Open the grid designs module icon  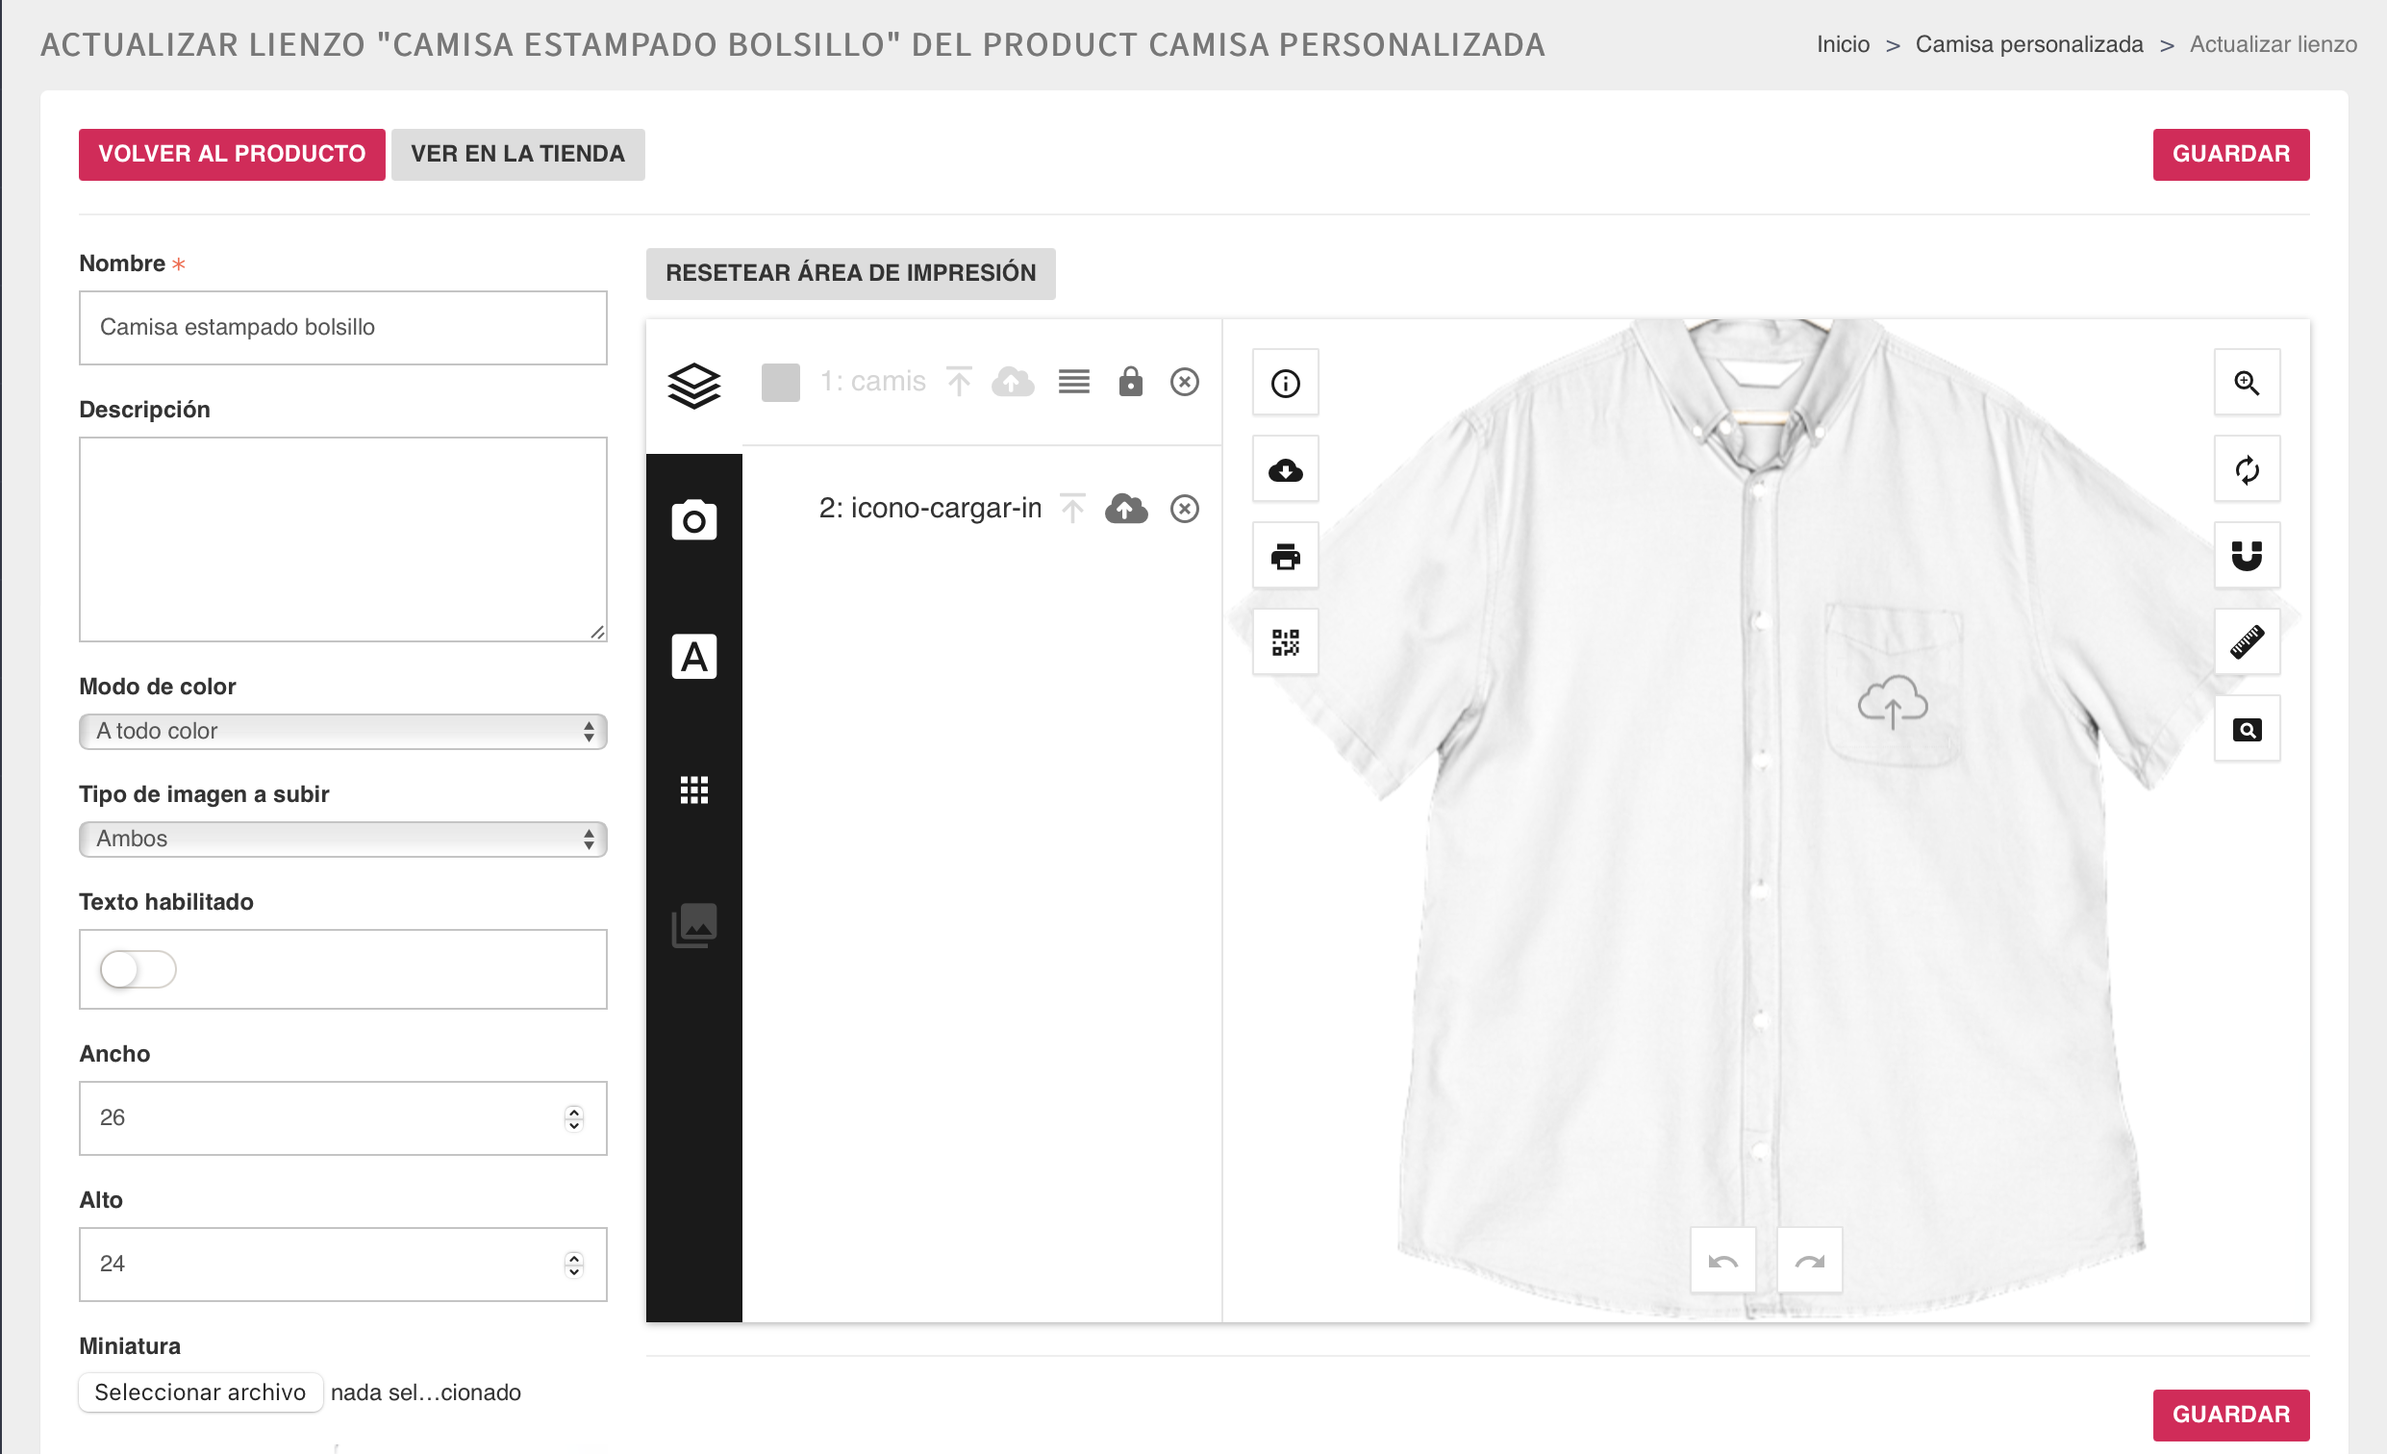click(x=693, y=790)
